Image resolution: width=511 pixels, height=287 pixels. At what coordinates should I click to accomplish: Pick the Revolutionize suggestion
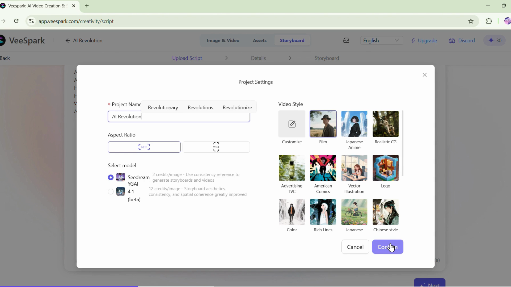pos(237,107)
